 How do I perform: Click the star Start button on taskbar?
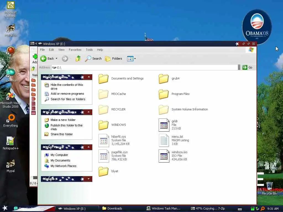(x=5, y=208)
